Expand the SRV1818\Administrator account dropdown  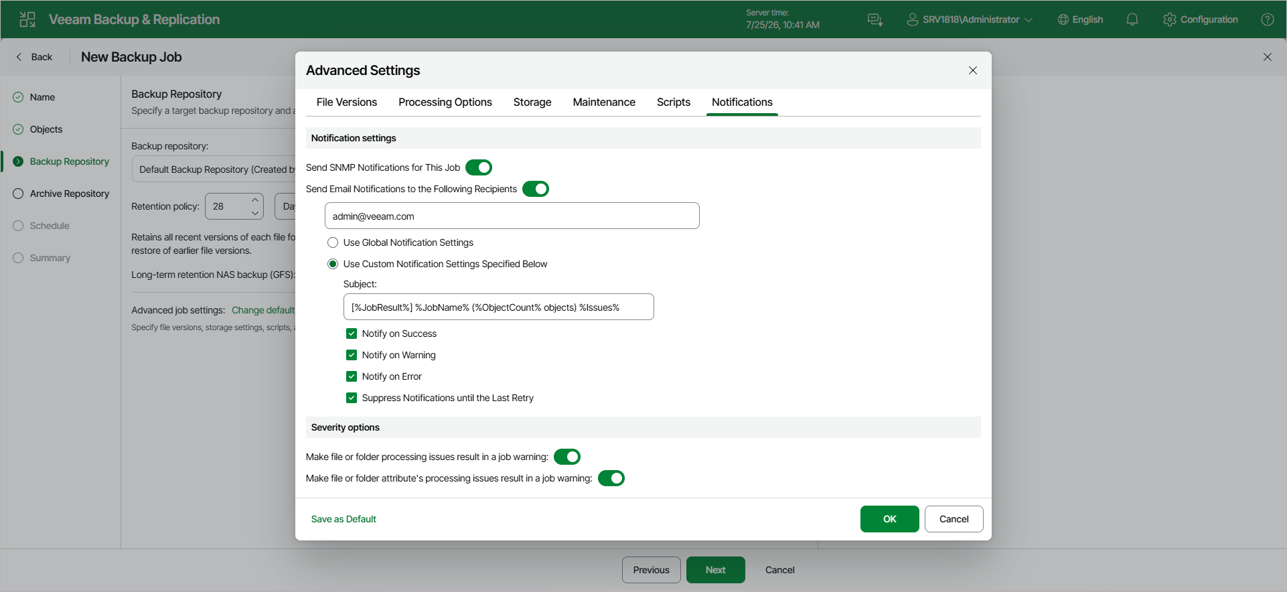coord(1029,19)
